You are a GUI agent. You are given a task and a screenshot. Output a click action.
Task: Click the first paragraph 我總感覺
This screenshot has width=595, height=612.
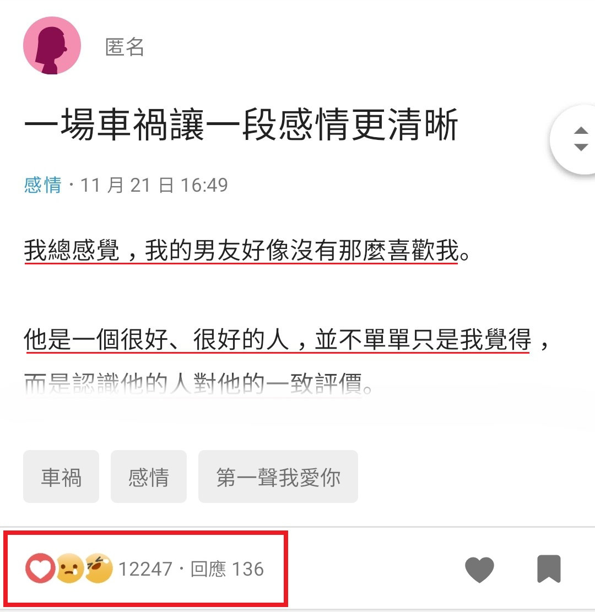[x=247, y=251]
